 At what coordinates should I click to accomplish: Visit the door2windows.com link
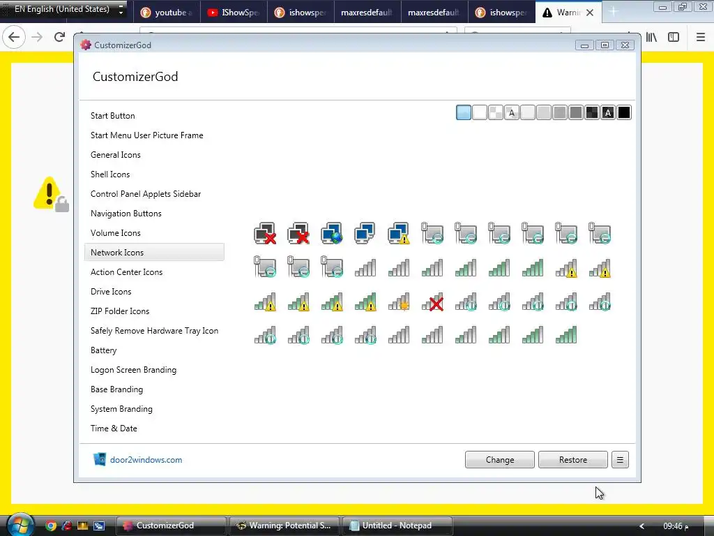146,460
